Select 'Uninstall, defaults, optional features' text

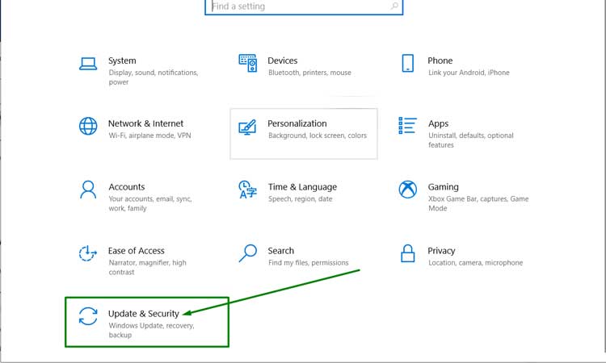471,140
